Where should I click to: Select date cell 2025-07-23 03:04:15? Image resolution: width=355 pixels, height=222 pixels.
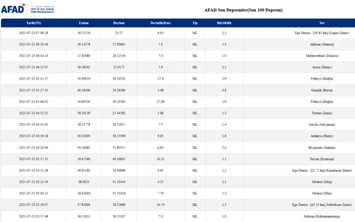click(x=33, y=193)
